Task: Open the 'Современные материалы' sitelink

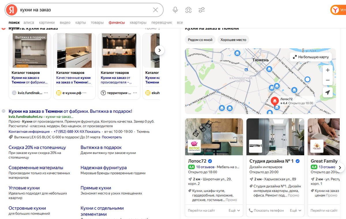Action: pyautogui.click(x=36, y=167)
